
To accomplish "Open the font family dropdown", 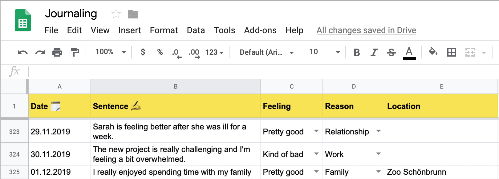I will (267, 52).
